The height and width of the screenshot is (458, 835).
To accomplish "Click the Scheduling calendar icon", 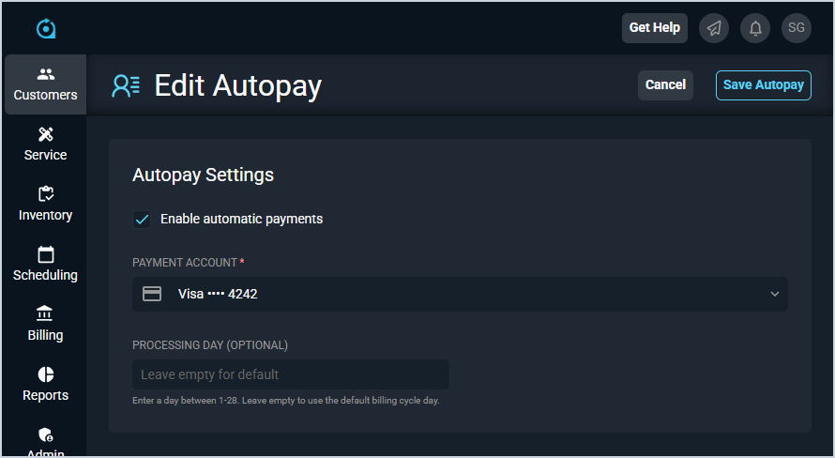I will [x=46, y=254].
